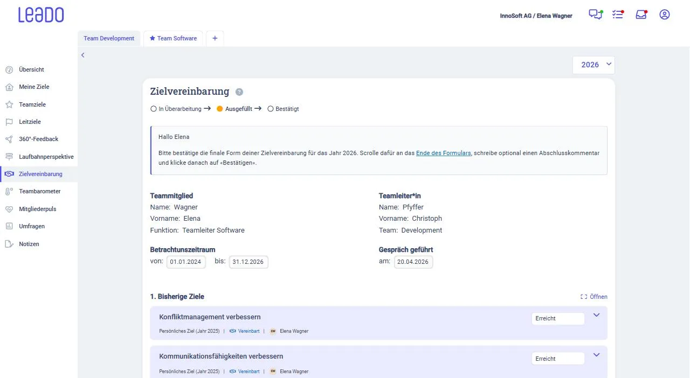Expand the Kommunikationsfähigkeiten verbessern goal chevron
The image size is (690, 378).
[x=596, y=355]
